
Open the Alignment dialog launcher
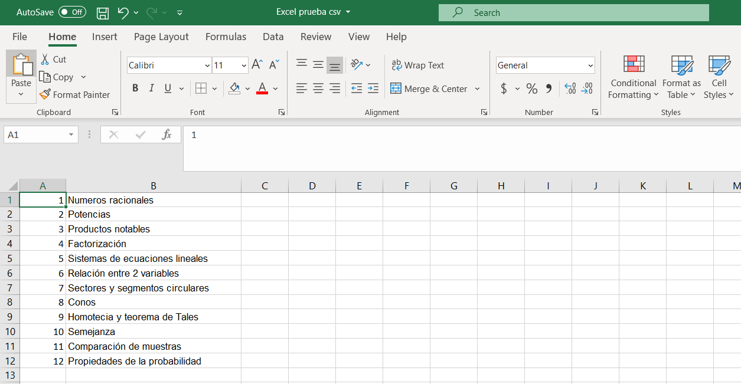pos(484,112)
